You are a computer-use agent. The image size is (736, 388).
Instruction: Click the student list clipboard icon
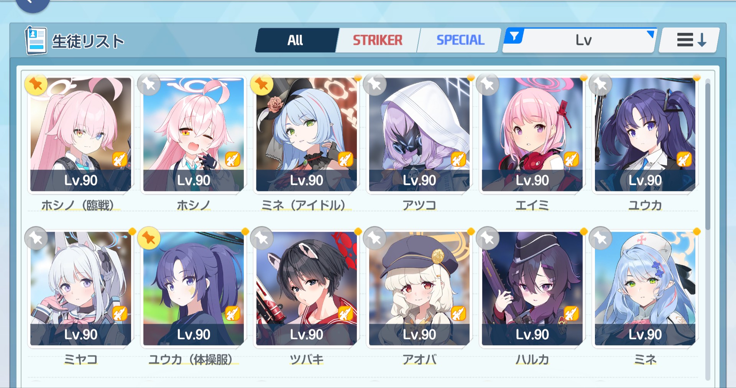pyautogui.click(x=36, y=41)
